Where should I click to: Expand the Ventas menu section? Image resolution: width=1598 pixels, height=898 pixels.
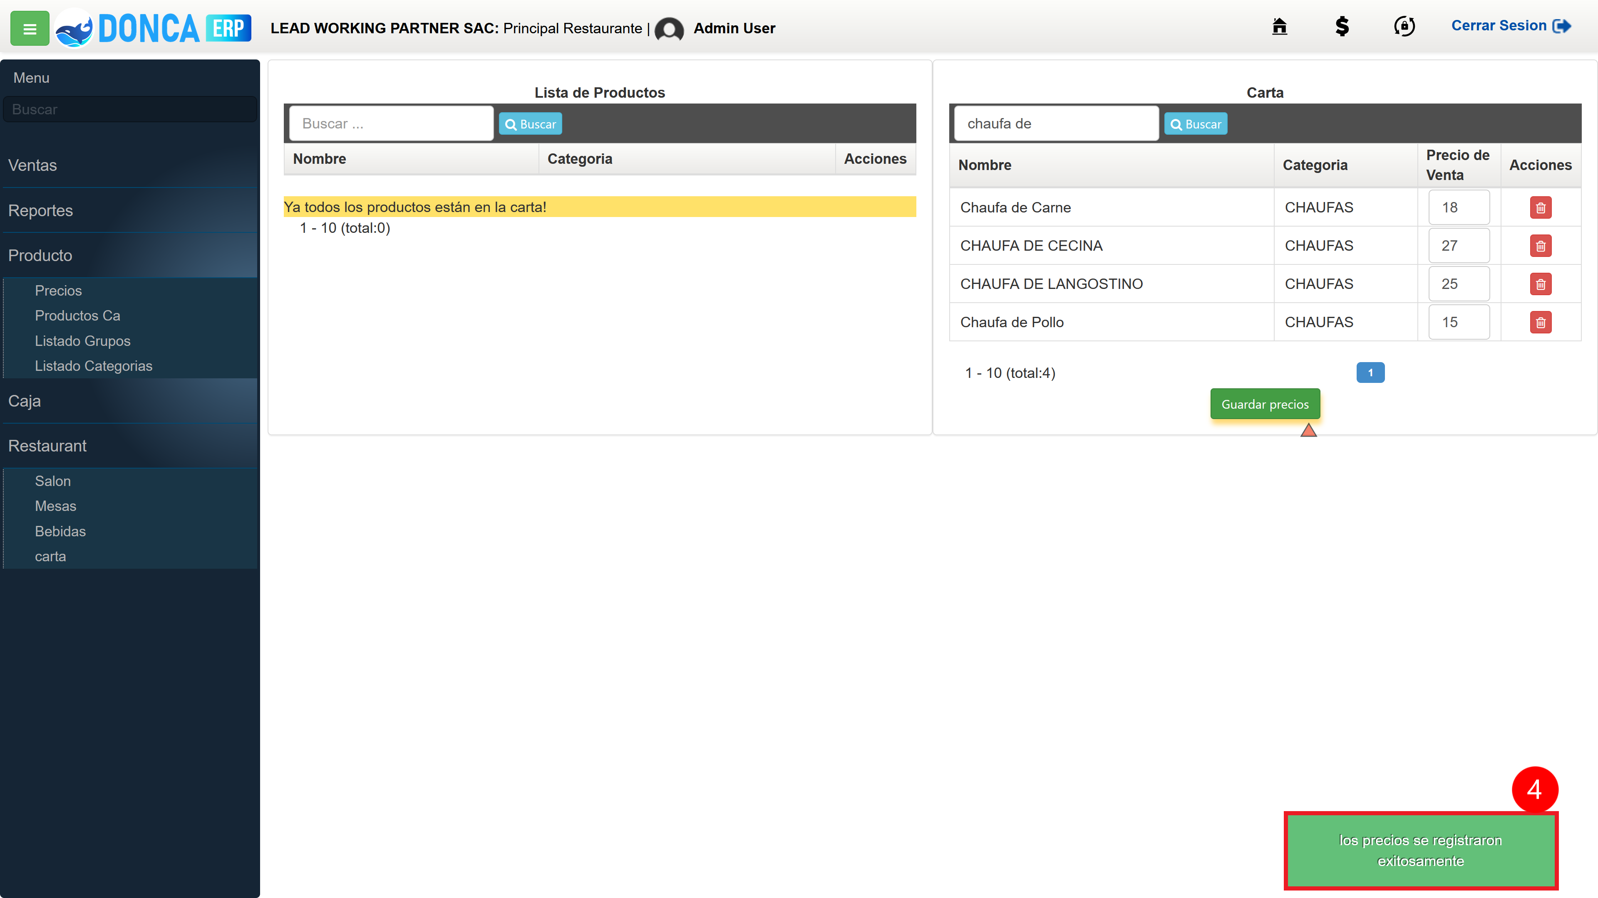click(130, 165)
